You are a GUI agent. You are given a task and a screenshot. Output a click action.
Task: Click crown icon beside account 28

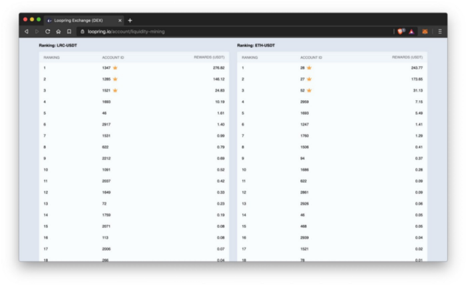309,68
